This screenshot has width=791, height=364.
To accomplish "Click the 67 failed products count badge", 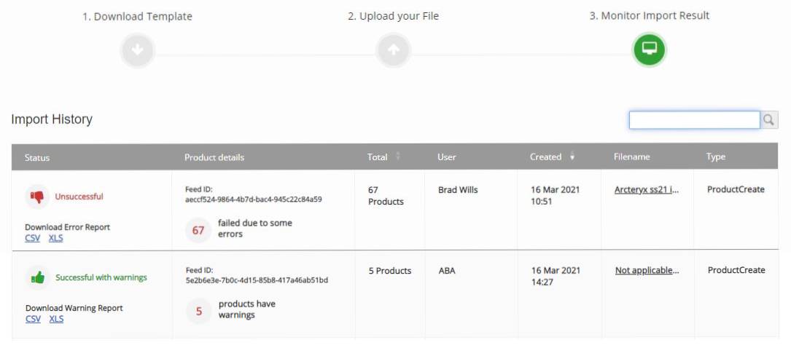I will tap(198, 230).
